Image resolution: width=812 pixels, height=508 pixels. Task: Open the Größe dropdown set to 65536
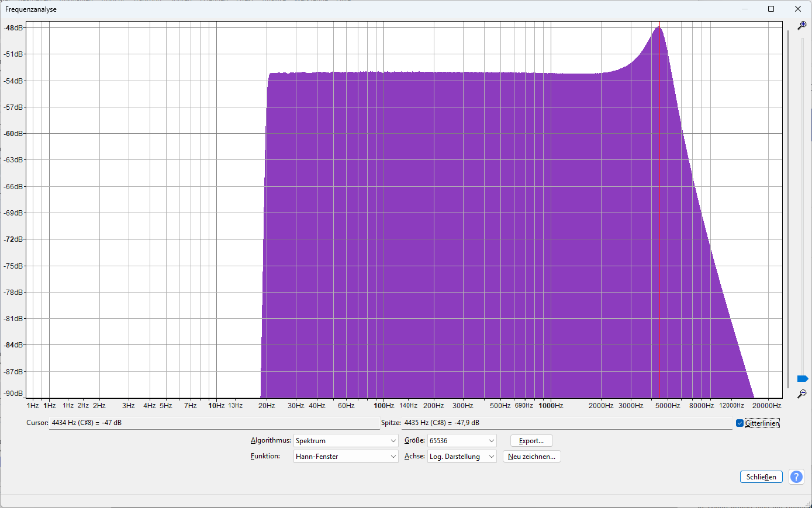click(x=462, y=441)
